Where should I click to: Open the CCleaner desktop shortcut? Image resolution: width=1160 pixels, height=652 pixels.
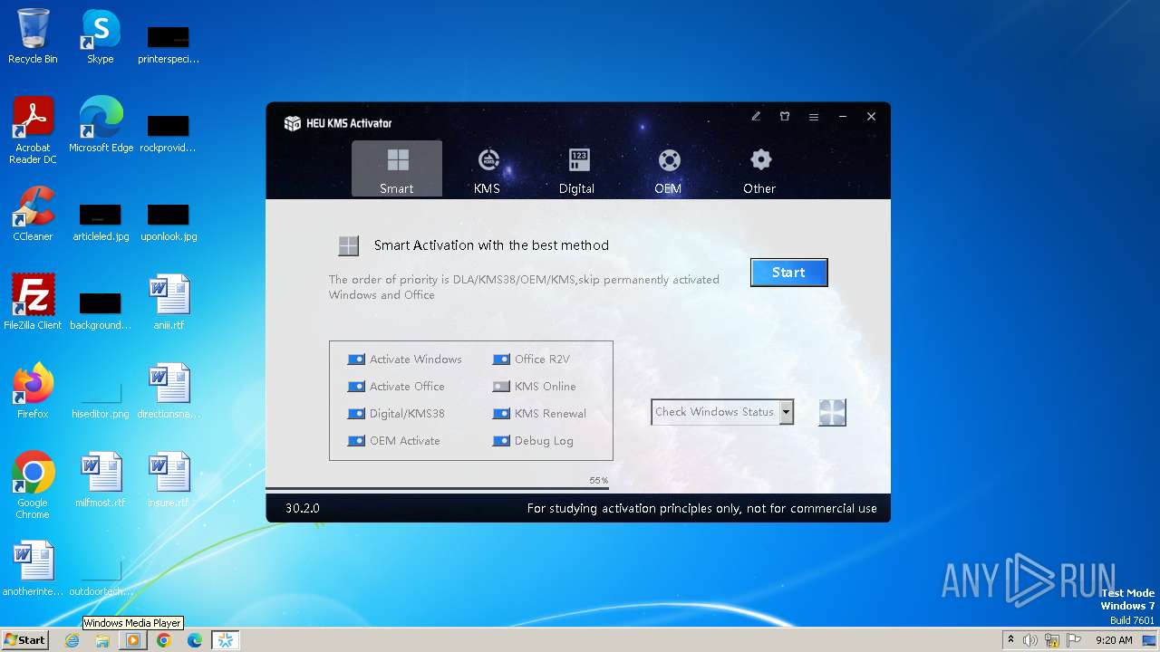point(33,214)
